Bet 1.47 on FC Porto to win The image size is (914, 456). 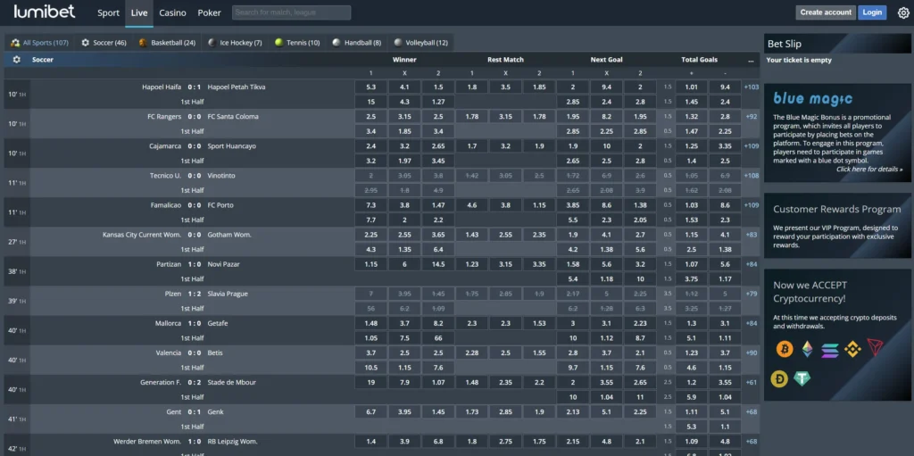[x=438, y=205]
